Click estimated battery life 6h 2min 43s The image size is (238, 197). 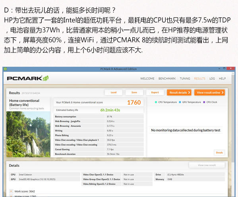tap(110, 110)
